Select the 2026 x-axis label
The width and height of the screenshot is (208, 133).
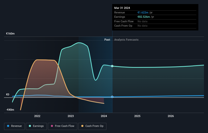pyautogui.click(x=171, y=116)
